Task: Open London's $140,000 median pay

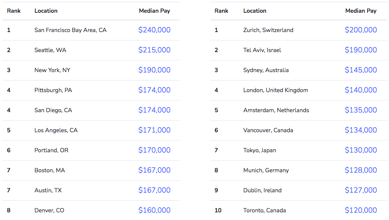Action: coord(361,90)
